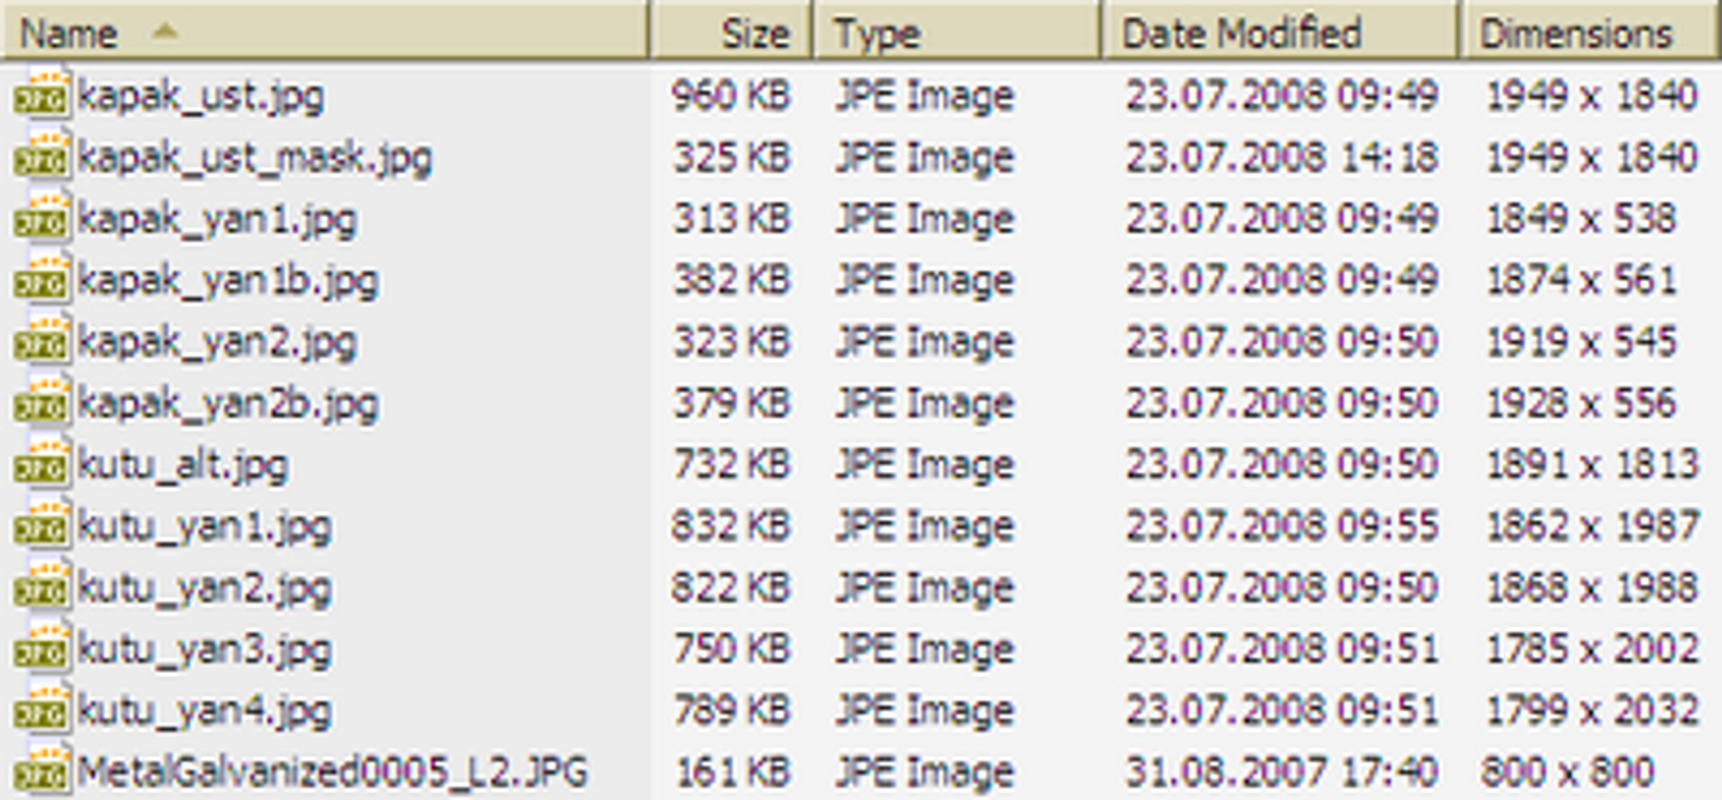This screenshot has height=800, width=1722.
Task: Select the kapak_yan2b.jpg file icon
Action: 41,403
